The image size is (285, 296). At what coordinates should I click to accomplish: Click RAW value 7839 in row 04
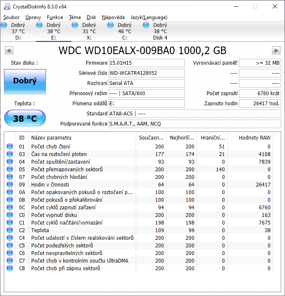click(264, 162)
